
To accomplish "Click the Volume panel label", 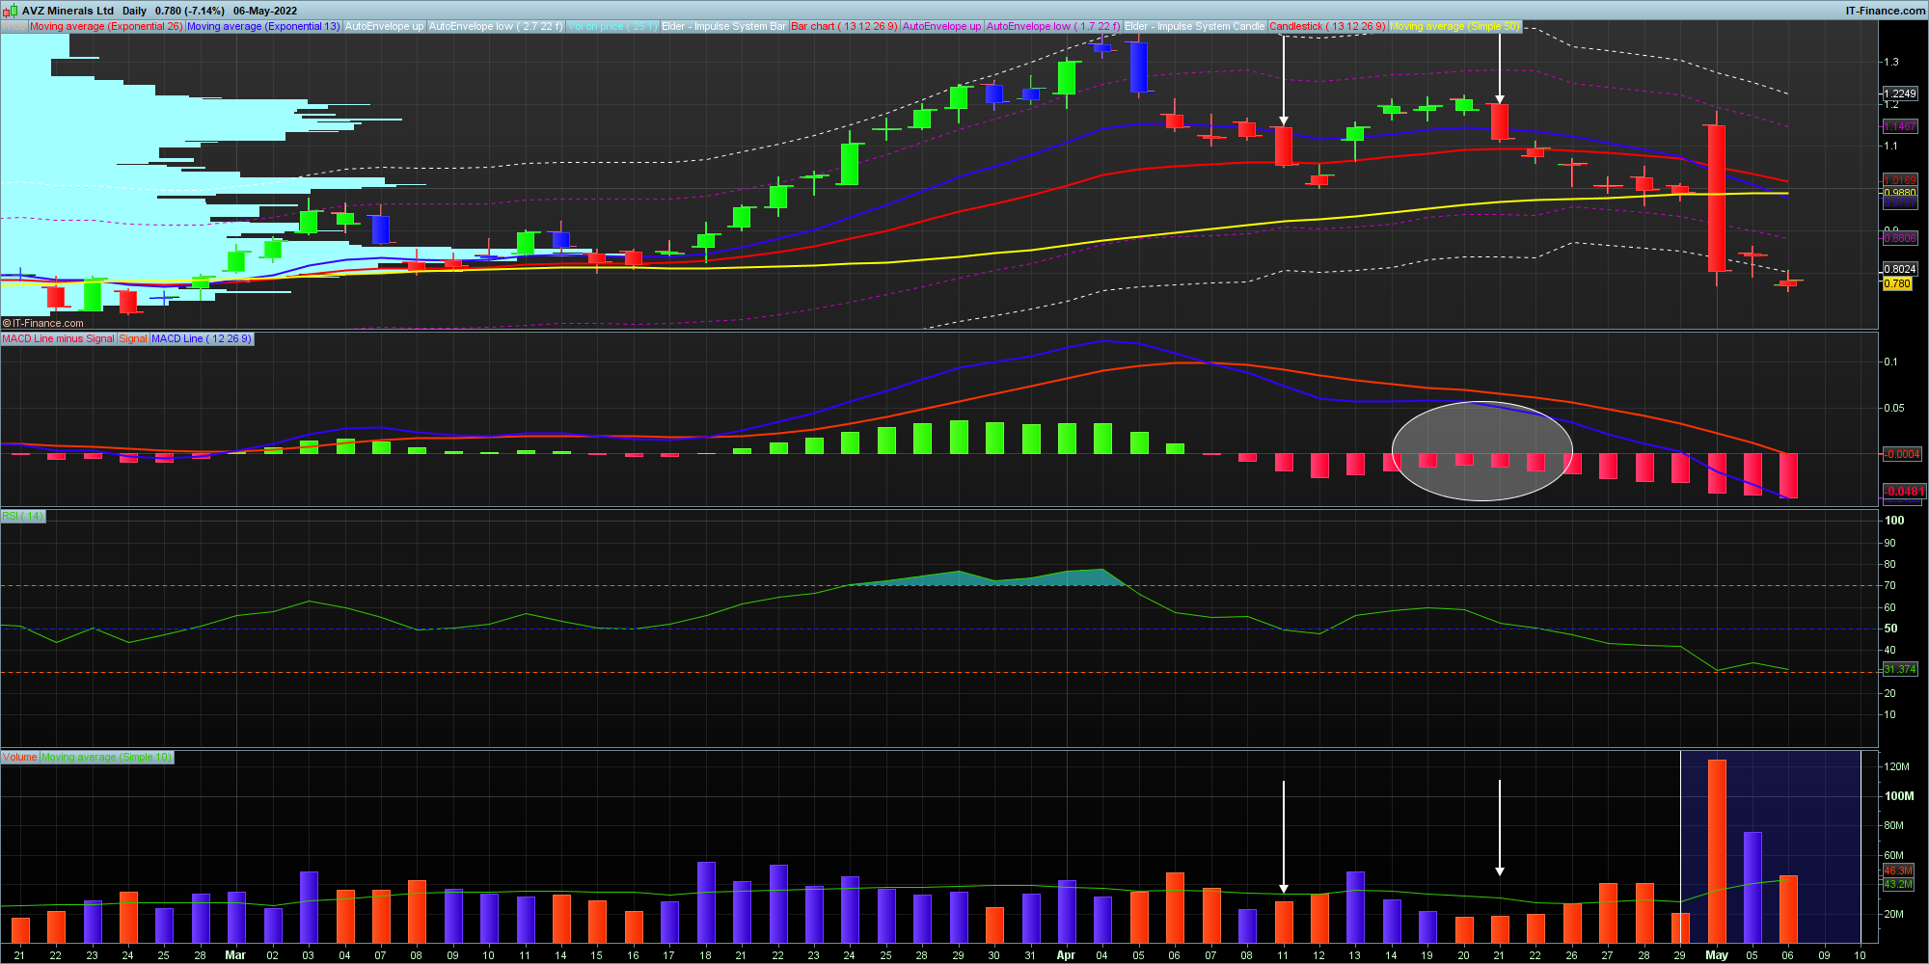I will 19,758.
